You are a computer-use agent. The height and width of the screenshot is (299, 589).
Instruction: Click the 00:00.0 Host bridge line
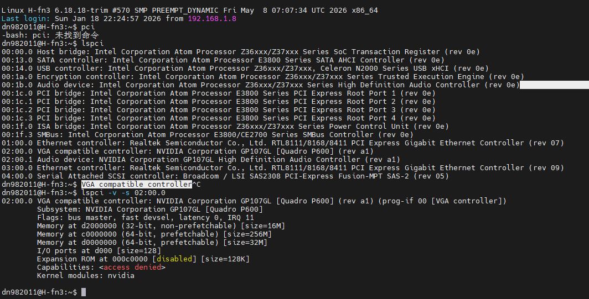[x=240, y=51]
